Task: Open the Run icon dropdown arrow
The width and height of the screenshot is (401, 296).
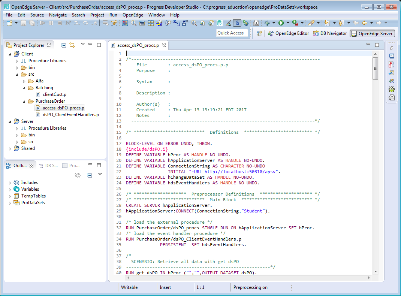Action: pos(288,23)
